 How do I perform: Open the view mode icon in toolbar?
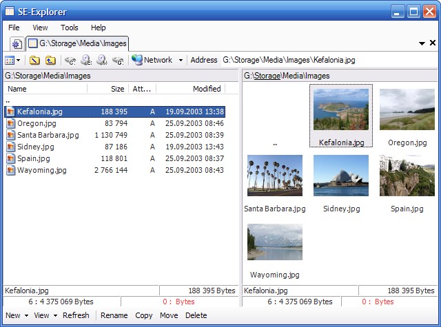(x=10, y=60)
